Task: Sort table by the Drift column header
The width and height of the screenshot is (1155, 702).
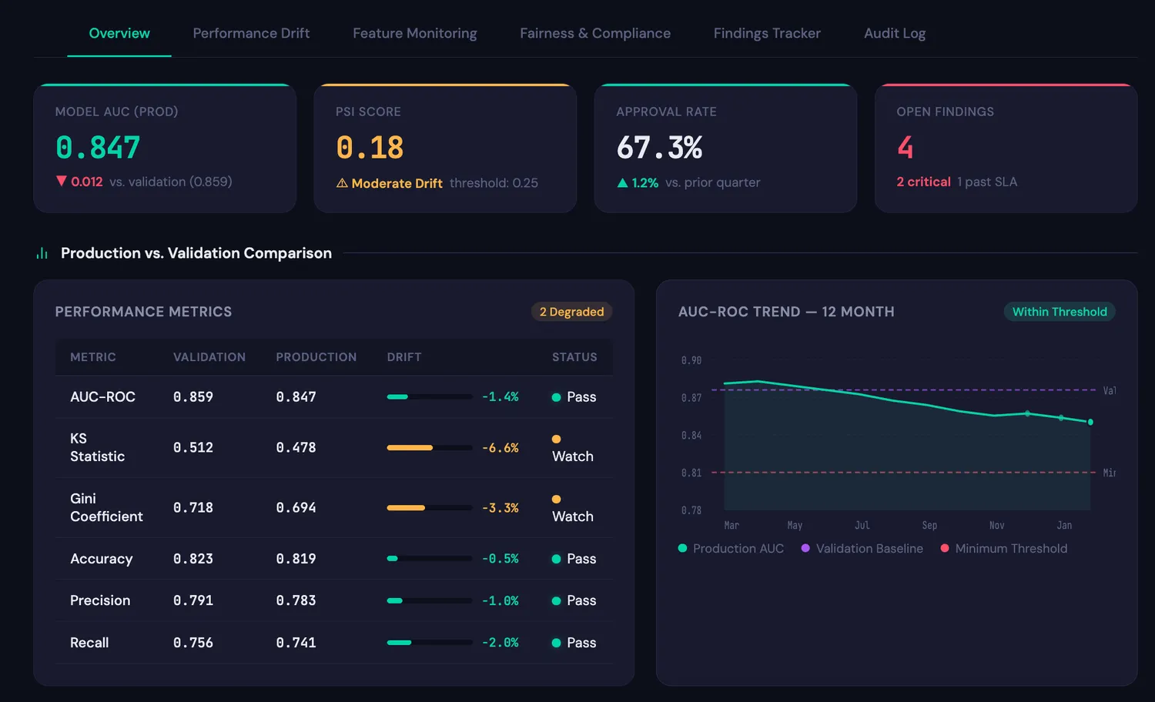Action: point(403,357)
